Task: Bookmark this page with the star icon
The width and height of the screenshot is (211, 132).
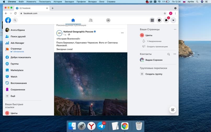Action: click(165, 13)
